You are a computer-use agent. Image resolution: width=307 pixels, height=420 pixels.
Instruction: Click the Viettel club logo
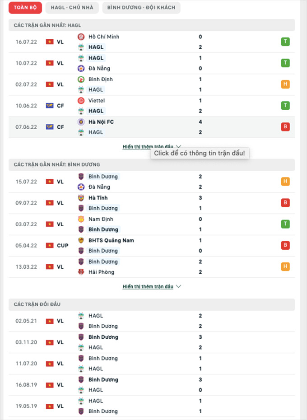pyautogui.click(x=81, y=101)
